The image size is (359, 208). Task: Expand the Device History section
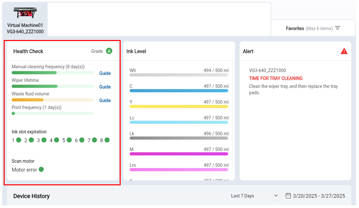coord(31,196)
